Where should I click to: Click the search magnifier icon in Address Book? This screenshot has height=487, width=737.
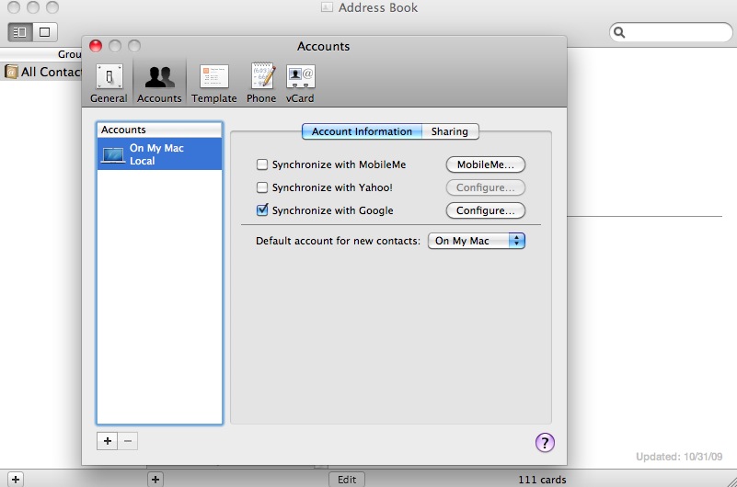(x=619, y=32)
